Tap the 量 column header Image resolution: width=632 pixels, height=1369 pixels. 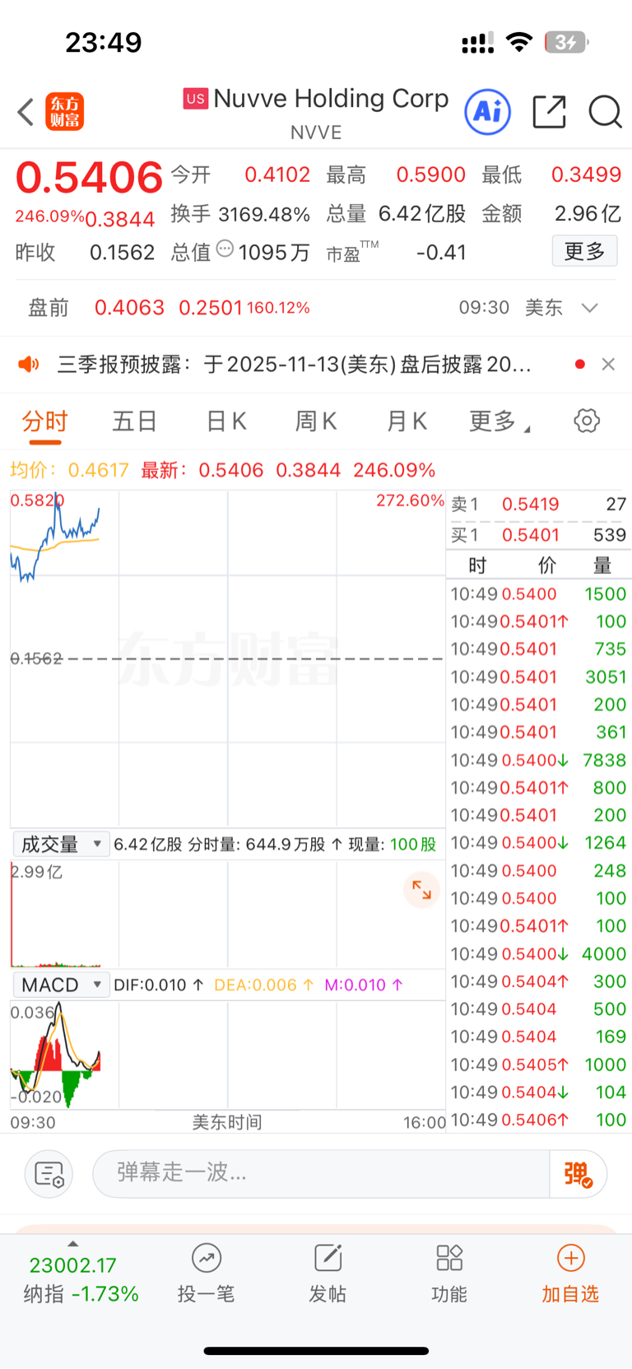pos(602,566)
